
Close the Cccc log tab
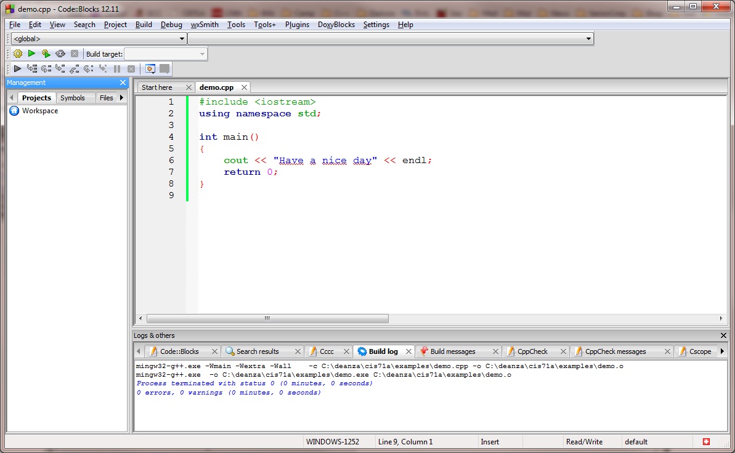(x=346, y=351)
